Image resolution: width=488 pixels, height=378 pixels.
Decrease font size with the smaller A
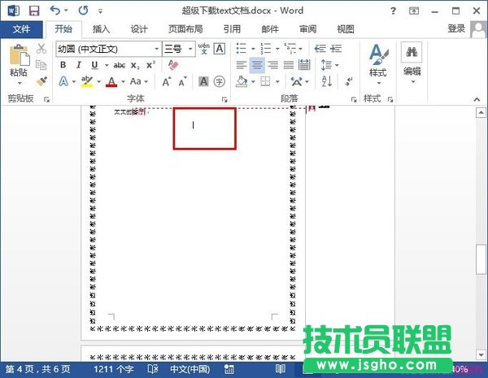click(x=183, y=81)
